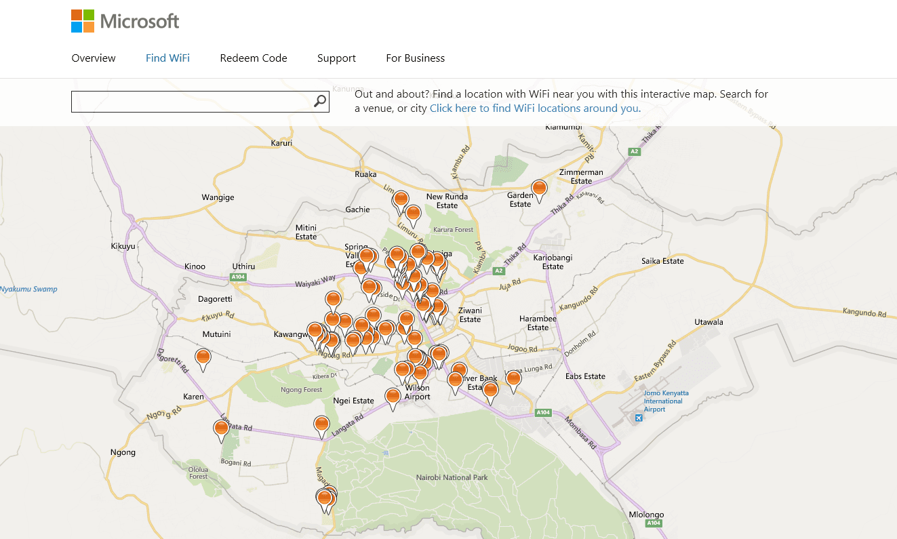Click the Ngong town label
This screenshot has width=897, height=539.
pyautogui.click(x=123, y=452)
